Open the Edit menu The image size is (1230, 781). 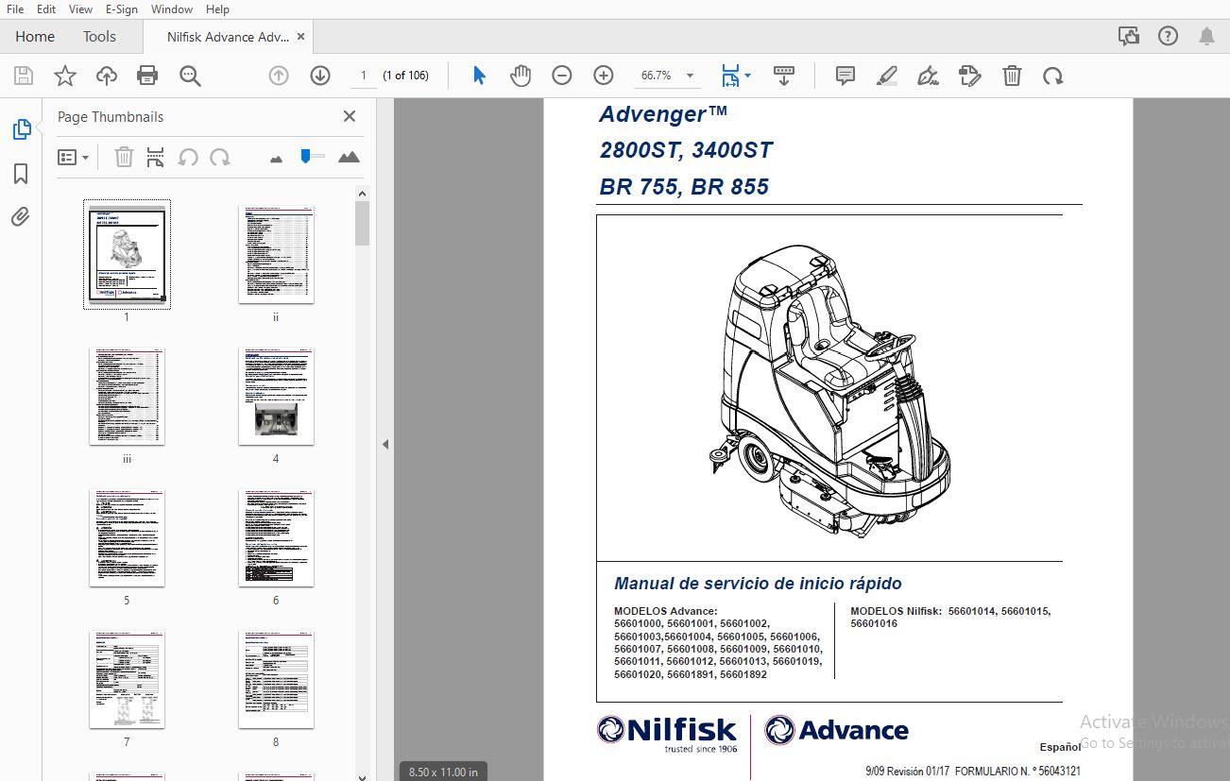click(x=46, y=8)
